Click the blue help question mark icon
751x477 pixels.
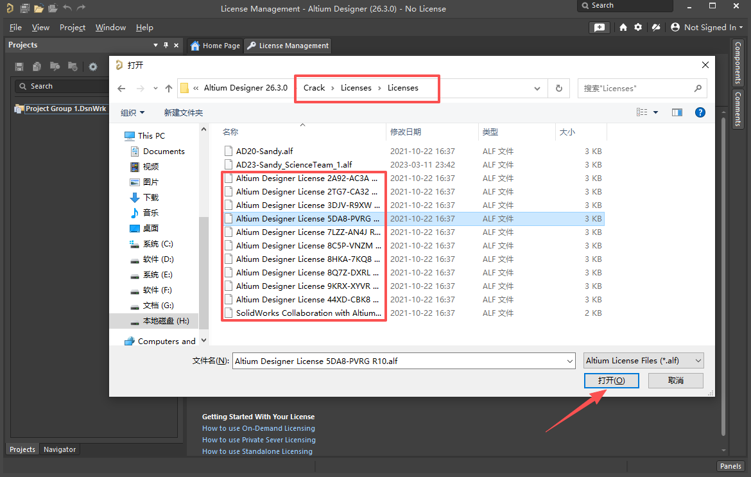pos(700,112)
